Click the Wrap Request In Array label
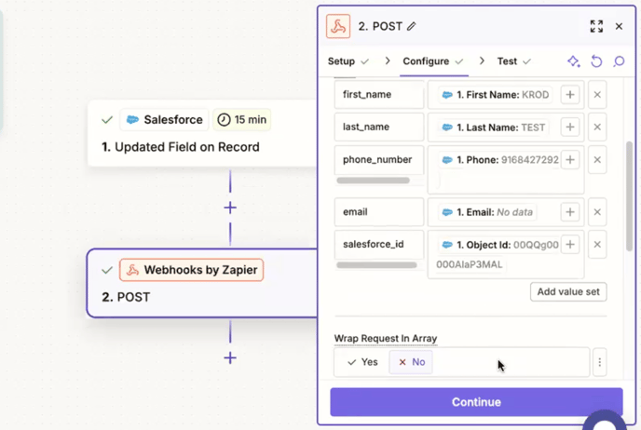The width and height of the screenshot is (641, 430). [386, 339]
